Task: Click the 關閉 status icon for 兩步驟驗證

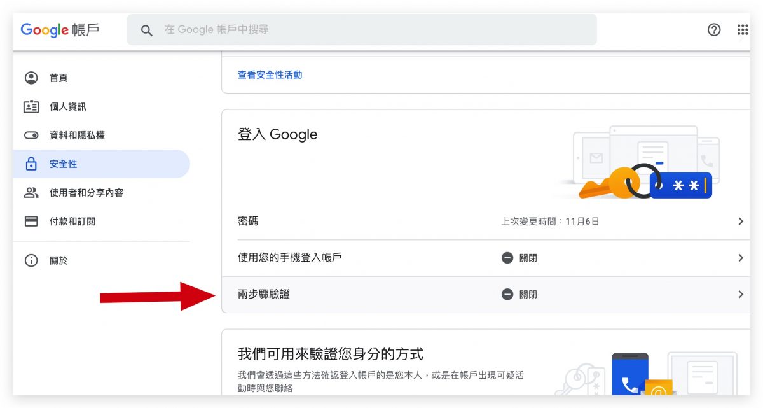Action: click(x=507, y=295)
